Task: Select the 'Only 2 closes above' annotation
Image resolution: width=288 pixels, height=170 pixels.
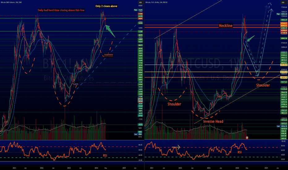Action: tap(106, 6)
